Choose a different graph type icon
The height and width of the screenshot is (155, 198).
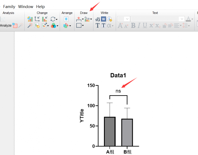(30, 19)
